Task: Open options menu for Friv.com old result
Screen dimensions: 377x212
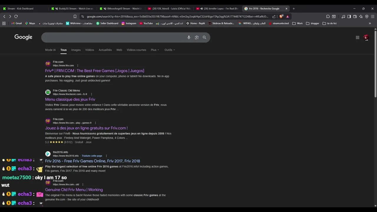Action: 83,185
